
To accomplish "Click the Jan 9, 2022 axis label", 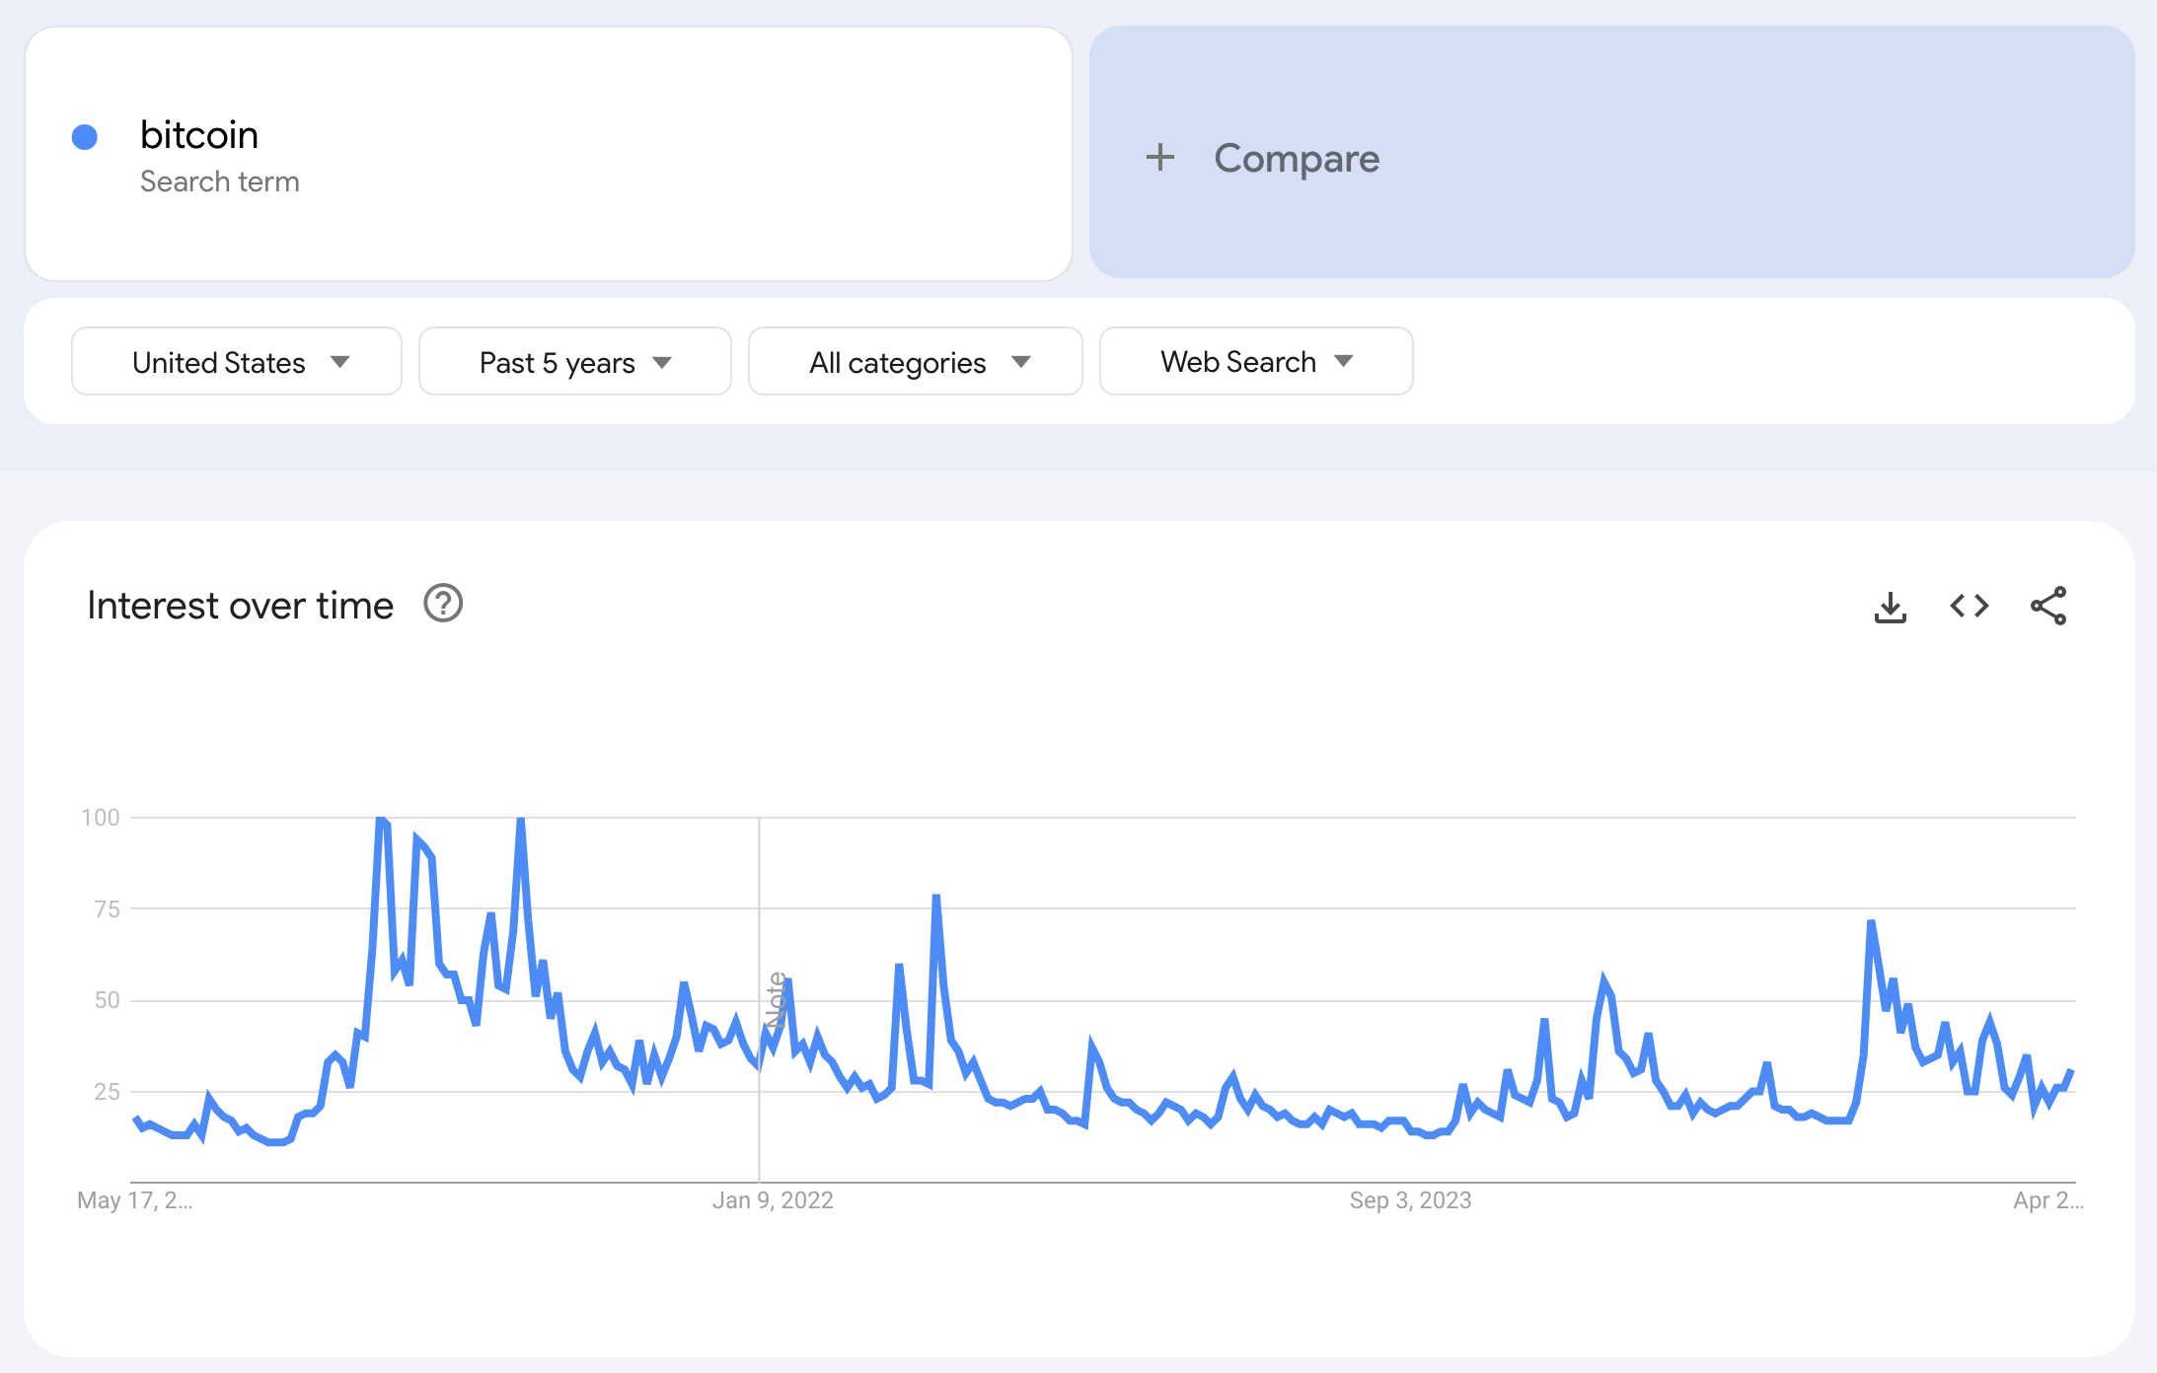I will coord(773,1200).
